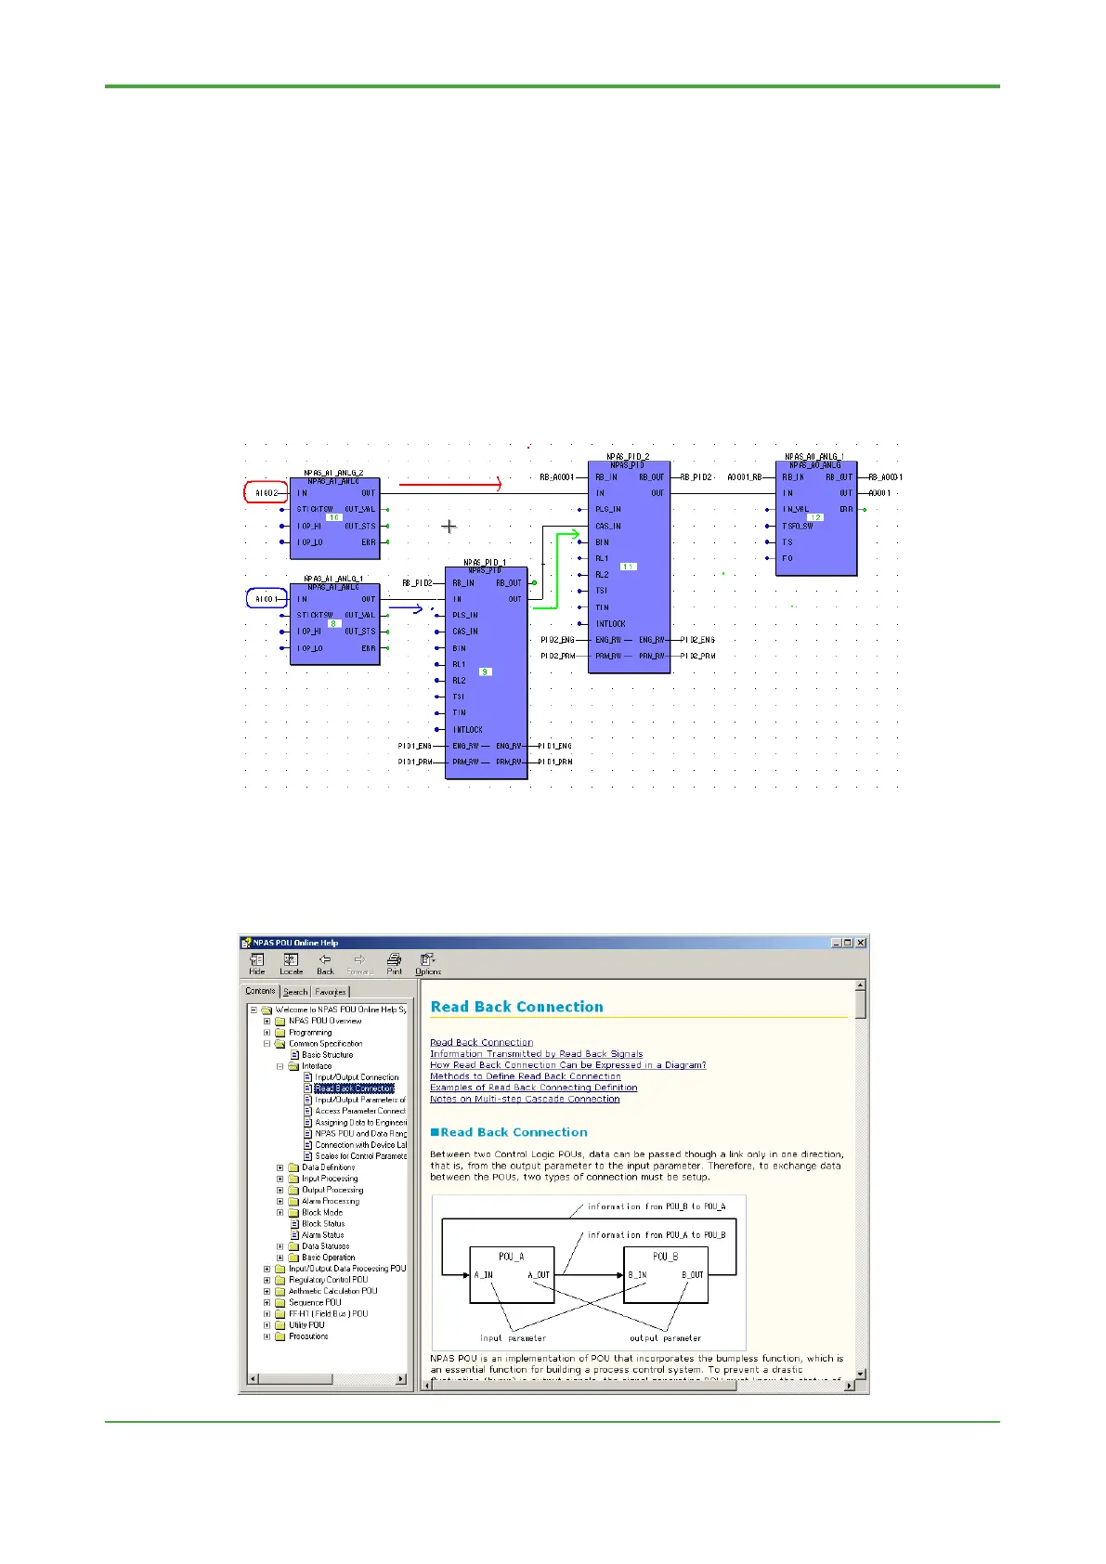Open Methods to Define Read Back Connection link
The image size is (1106, 1564).
525,1076
